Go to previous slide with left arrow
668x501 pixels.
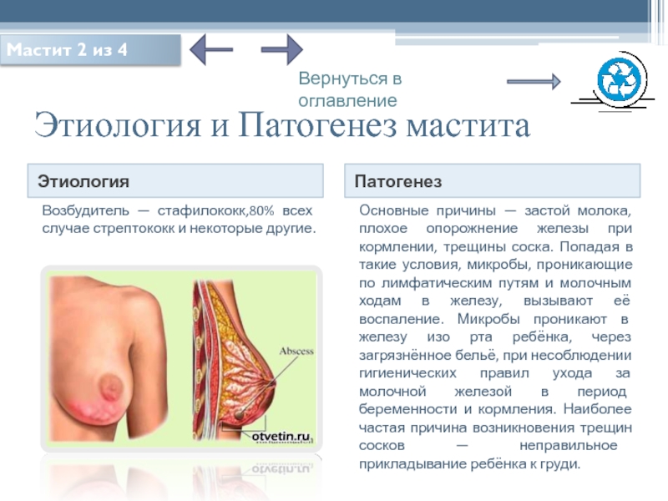[x=211, y=49]
